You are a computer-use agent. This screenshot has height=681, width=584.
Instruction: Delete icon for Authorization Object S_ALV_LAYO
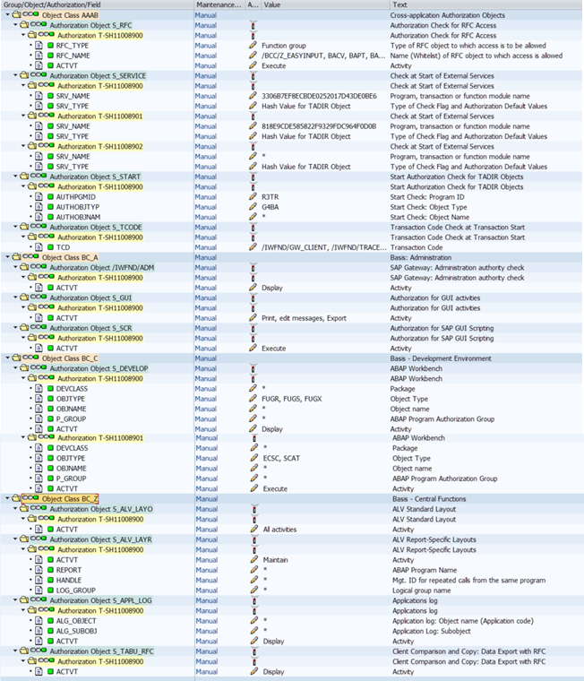[254, 509]
